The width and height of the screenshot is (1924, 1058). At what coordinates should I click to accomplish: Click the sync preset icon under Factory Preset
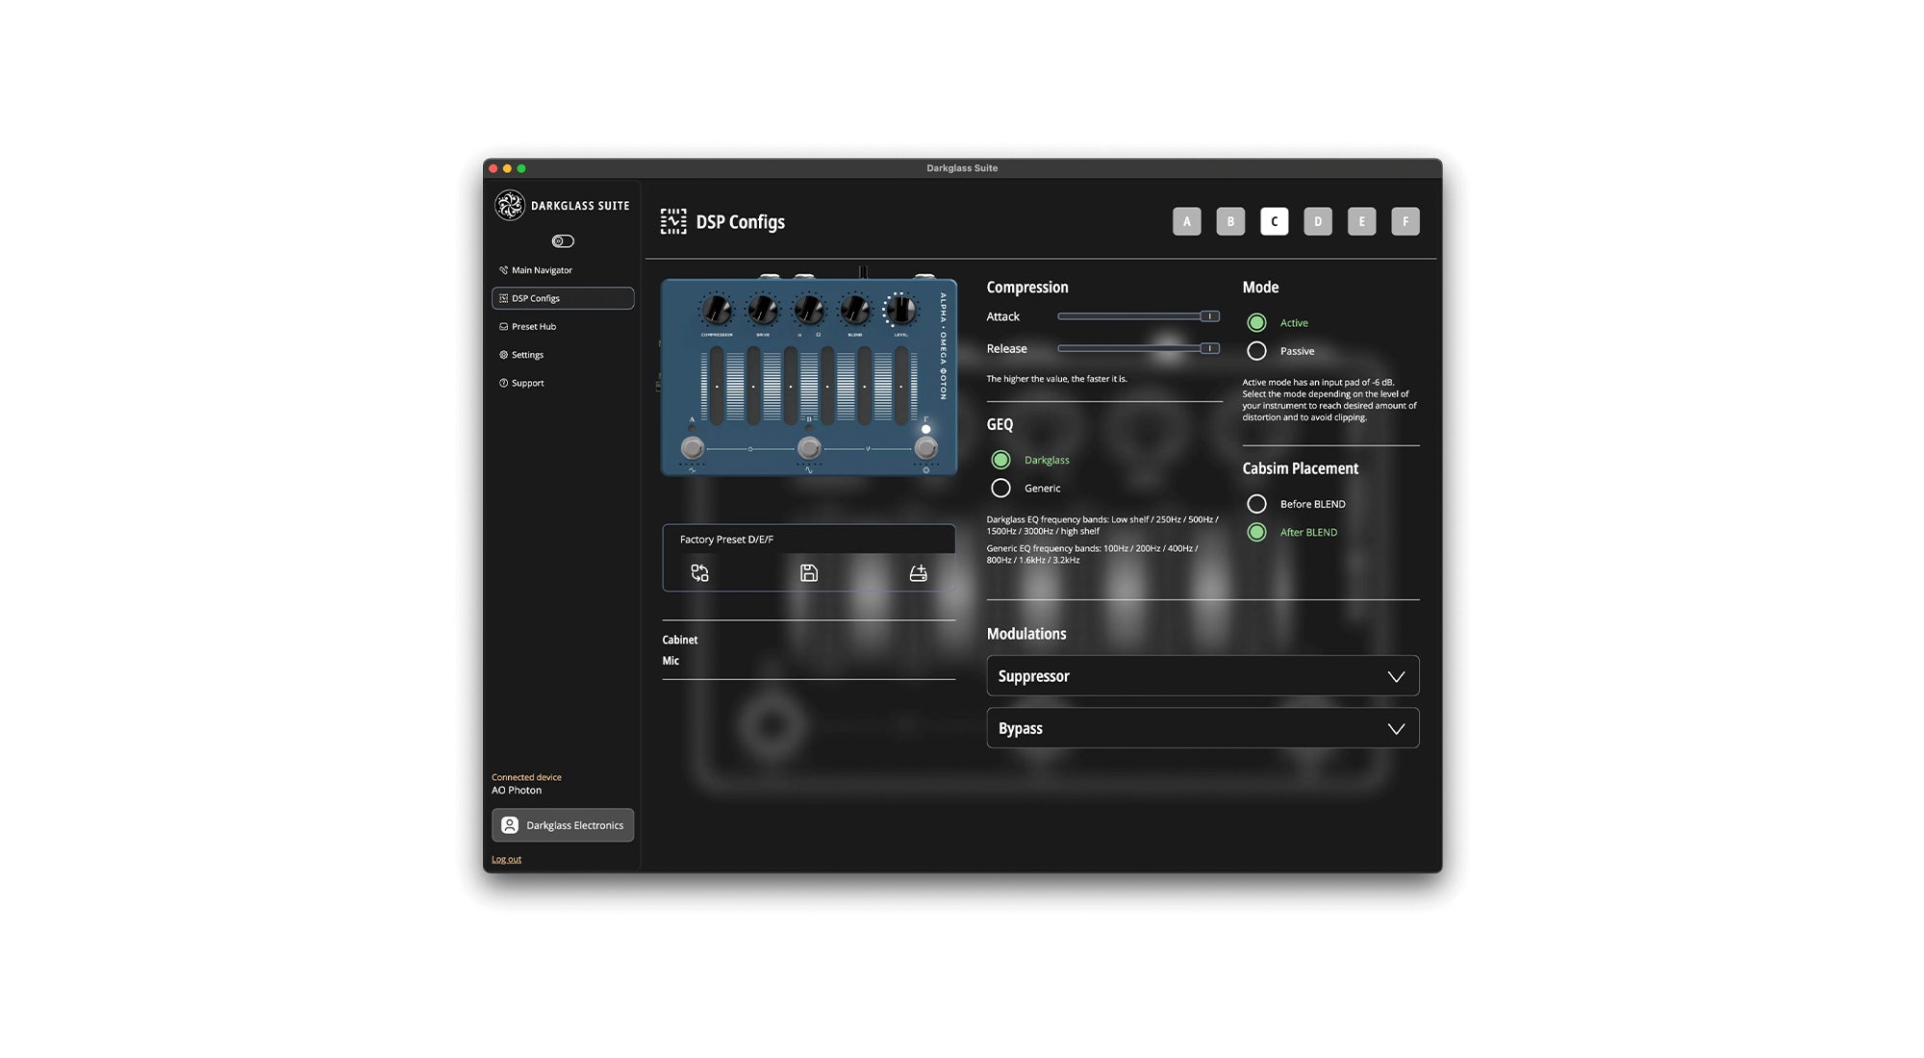point(699,573)
